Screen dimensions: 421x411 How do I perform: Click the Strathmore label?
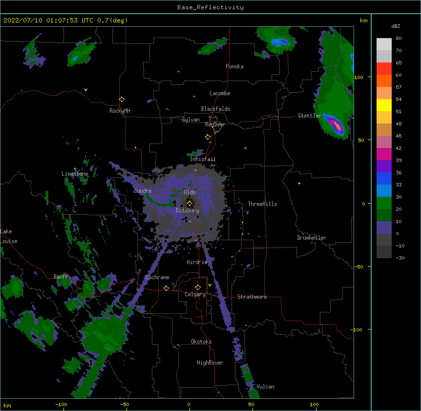[x=252, y=297]
